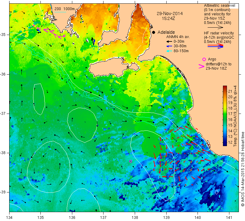Screen dimensions: 245x221
Task: Click the dark blue 12 degree colorbar end
Action: pyautogui.click(x=225, y=144)
